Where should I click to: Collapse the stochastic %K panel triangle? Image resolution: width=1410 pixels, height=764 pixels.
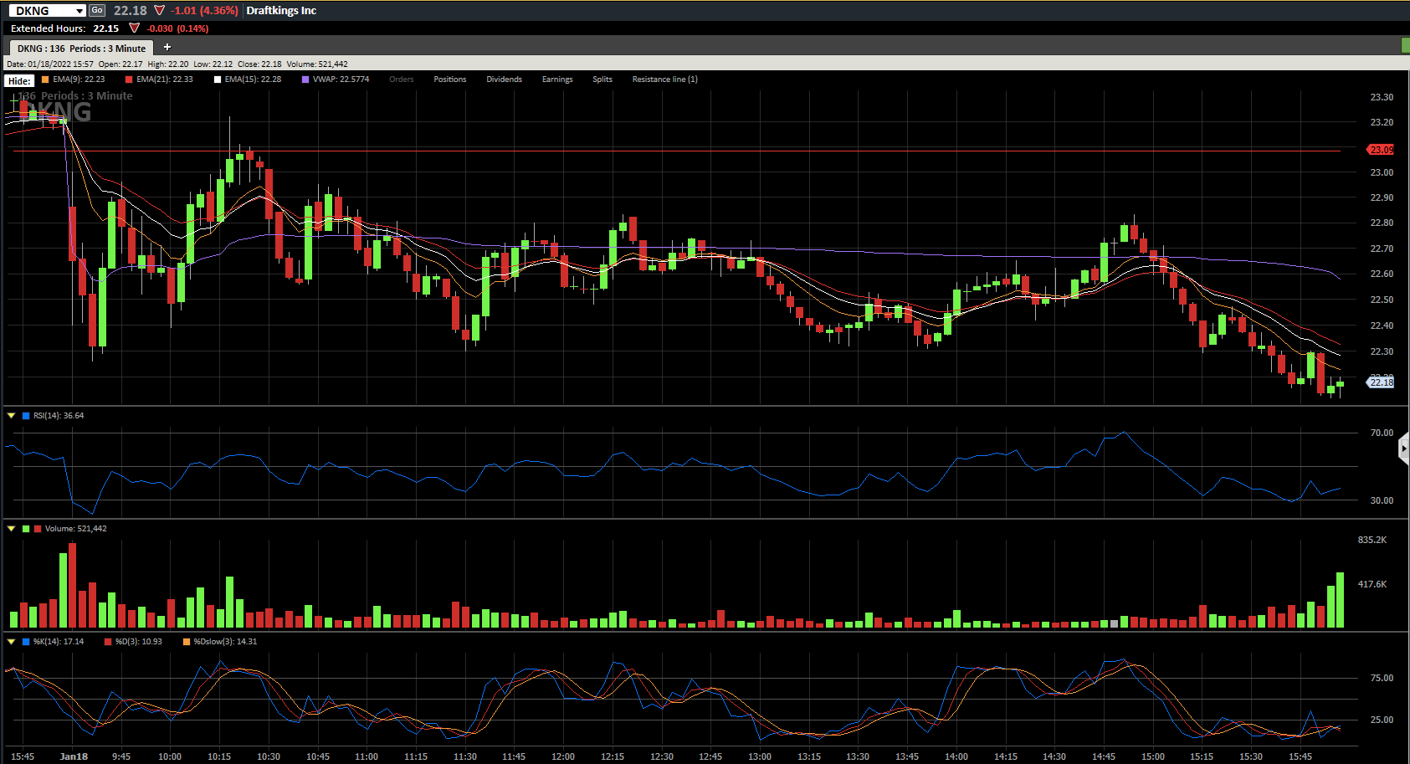11,641
